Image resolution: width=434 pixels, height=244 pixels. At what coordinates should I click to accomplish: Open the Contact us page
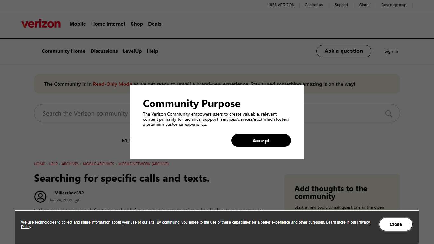[x=314, y=5]
